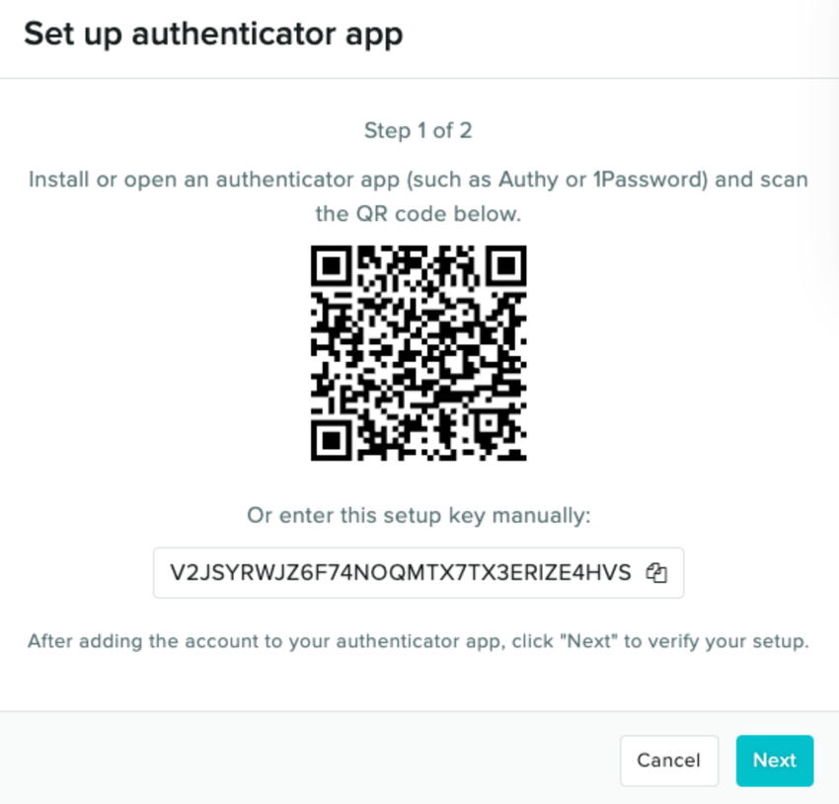
Task: Click the "Step 1 of 2" indicator
Action: tap(419, 130)
